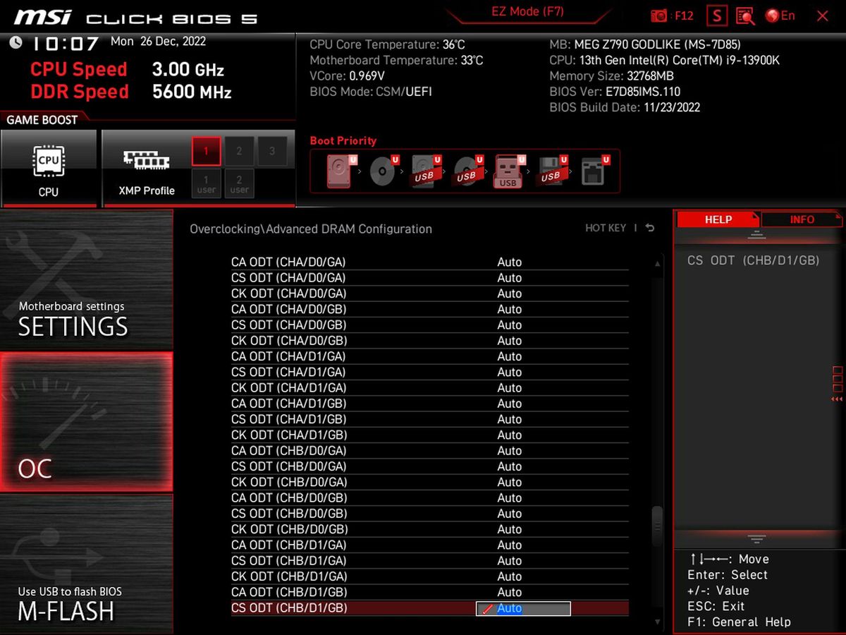Select the CA ODT (CHB/D0/GA) row
Screen dimensions: 846x635
[x=430, y=451]
